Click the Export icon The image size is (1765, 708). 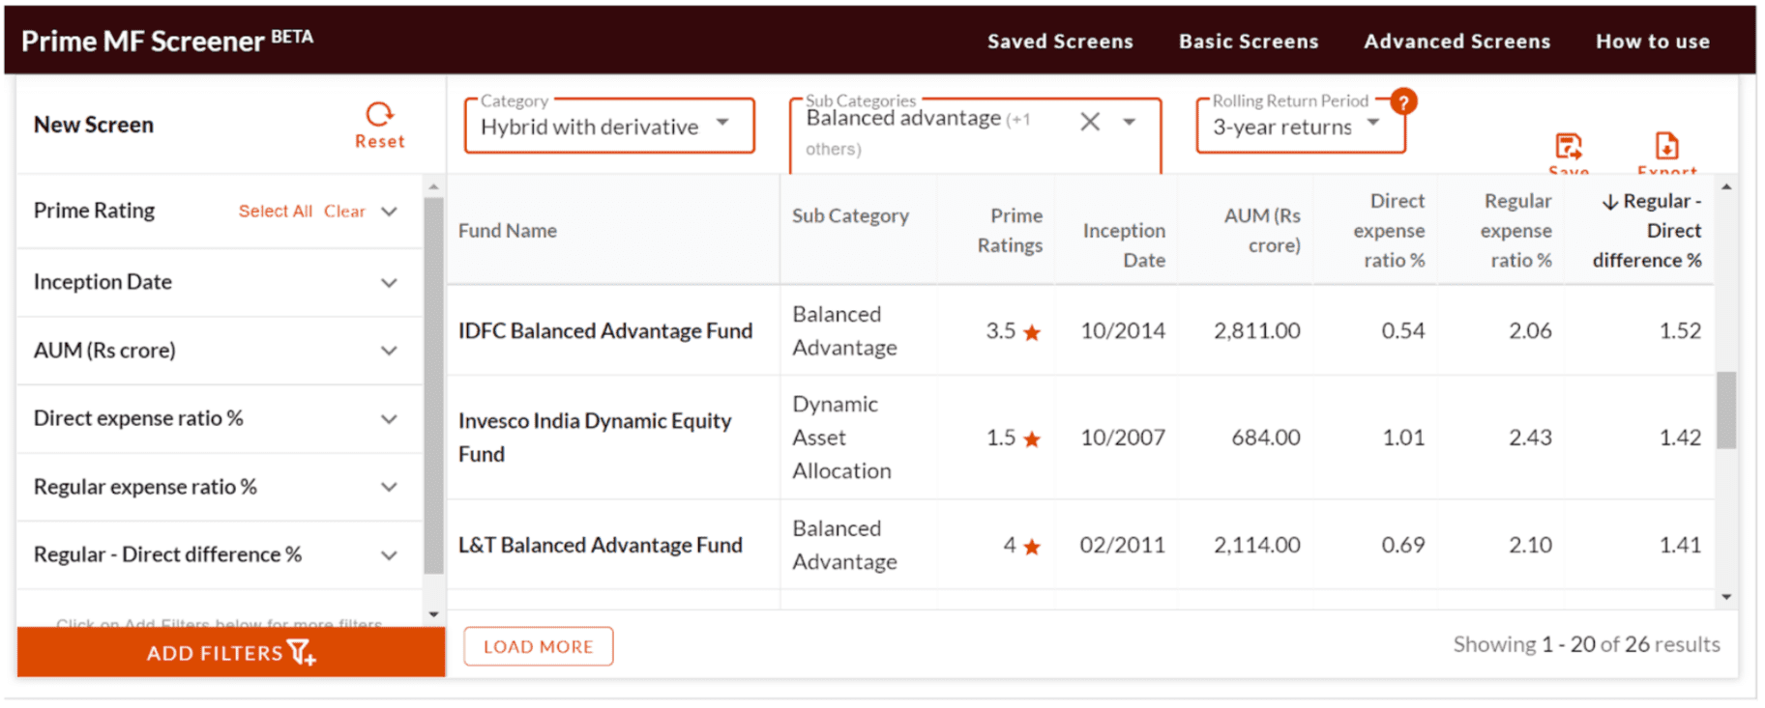1666,147
